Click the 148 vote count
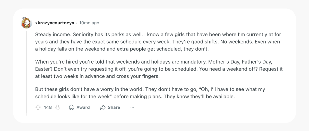 48,107
